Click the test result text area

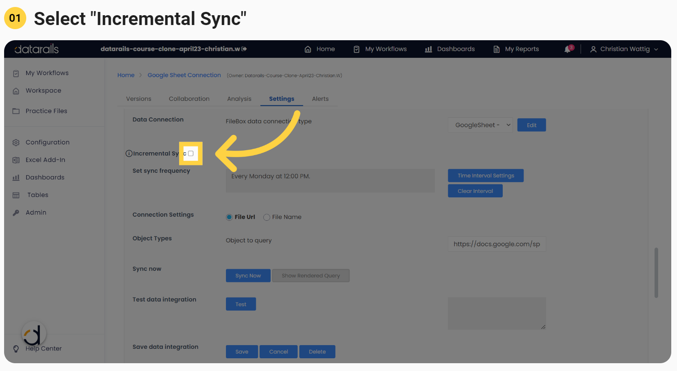497,314
